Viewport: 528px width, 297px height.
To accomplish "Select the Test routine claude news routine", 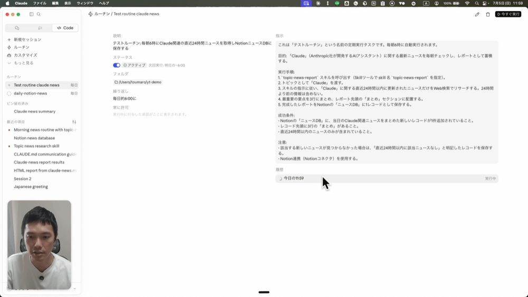I will click(42, 85).
